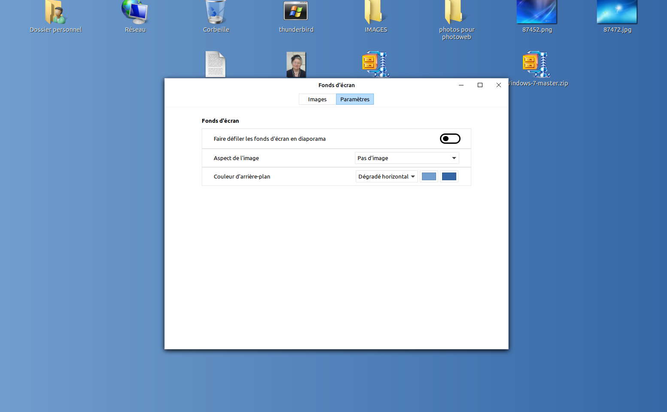Click the Aspect de l'image label
This screenshot has height=412, width=667.
pyautogui.click(x=236, y=158)
